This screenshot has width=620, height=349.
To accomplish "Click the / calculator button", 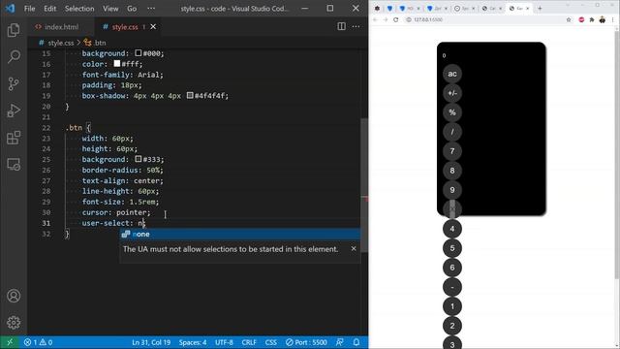I will click(x=452, y=132).
